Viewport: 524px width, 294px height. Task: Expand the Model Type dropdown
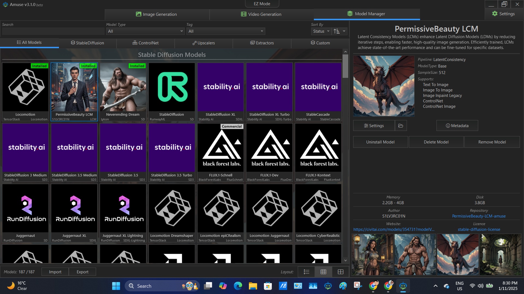point(145,31)
